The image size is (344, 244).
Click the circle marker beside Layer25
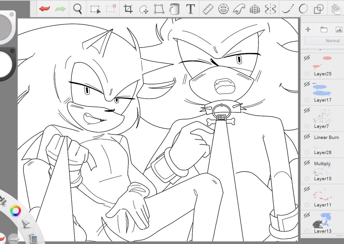click(307, 74)
